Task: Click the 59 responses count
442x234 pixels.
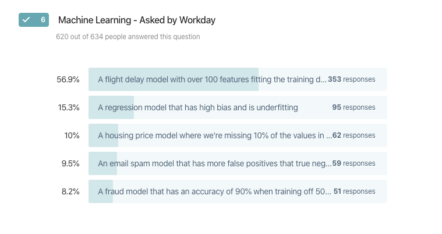Action: pyautogui.click(x=353, y=163)
